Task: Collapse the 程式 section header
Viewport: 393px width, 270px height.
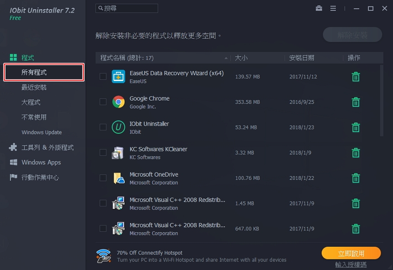Action: [27, 58]
